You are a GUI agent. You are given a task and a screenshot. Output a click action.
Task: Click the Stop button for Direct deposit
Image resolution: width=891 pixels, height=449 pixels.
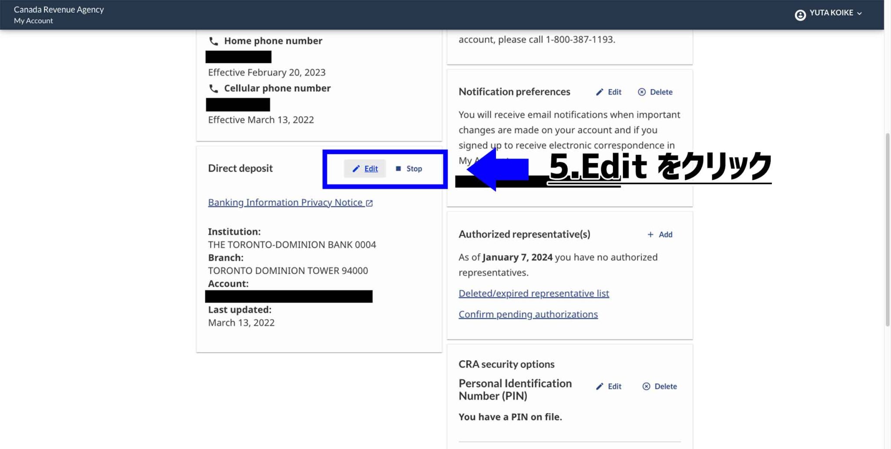click(x=414, y=168)
